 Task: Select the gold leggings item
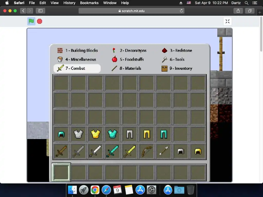[147, 134]
